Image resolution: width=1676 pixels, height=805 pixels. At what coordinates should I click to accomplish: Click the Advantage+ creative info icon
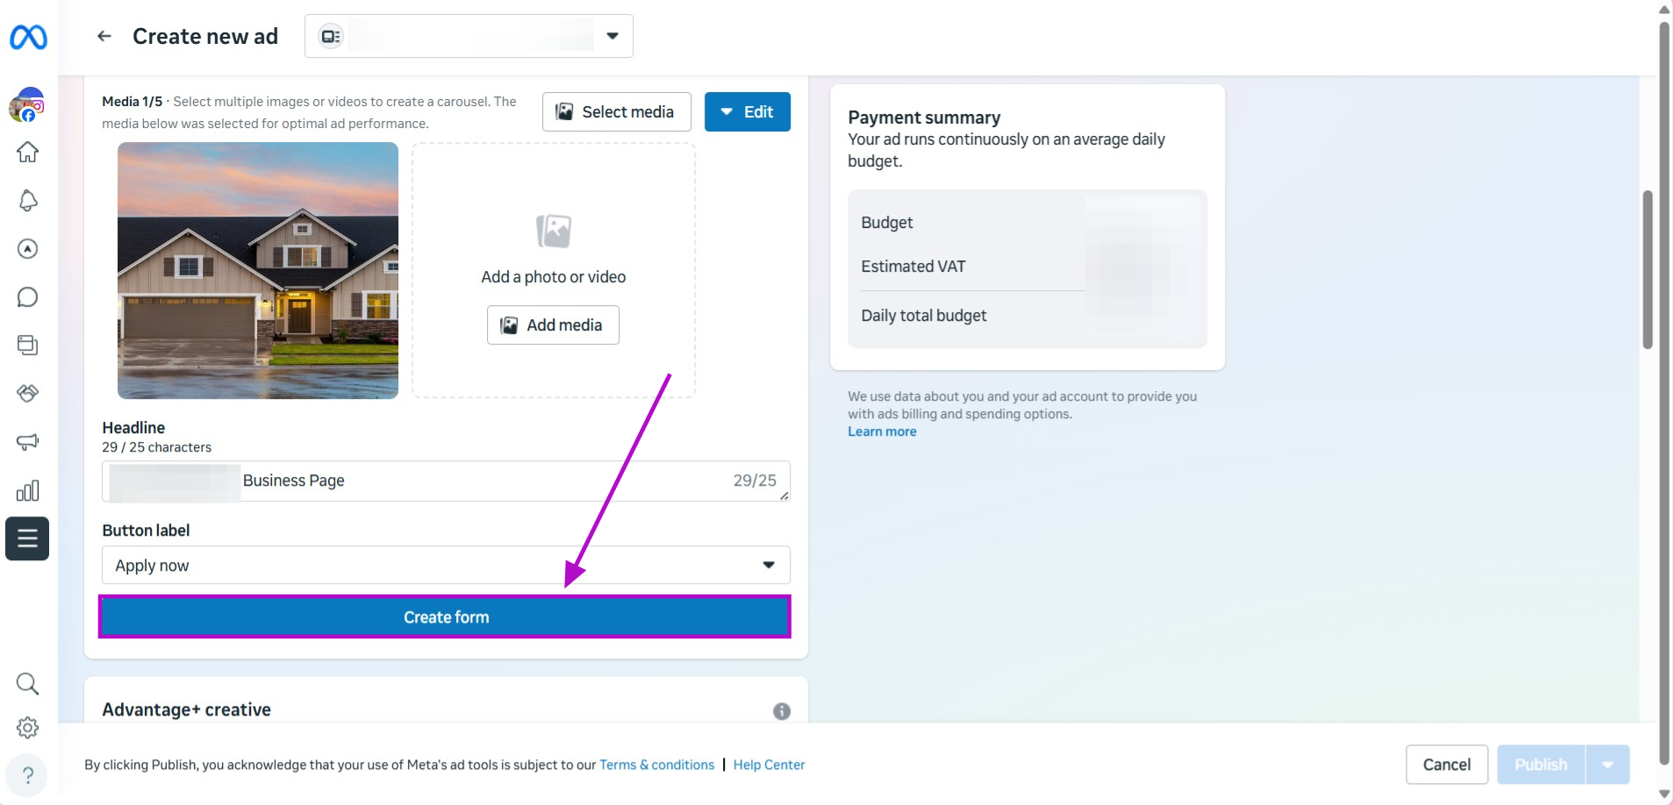click(x=782, y=711)
